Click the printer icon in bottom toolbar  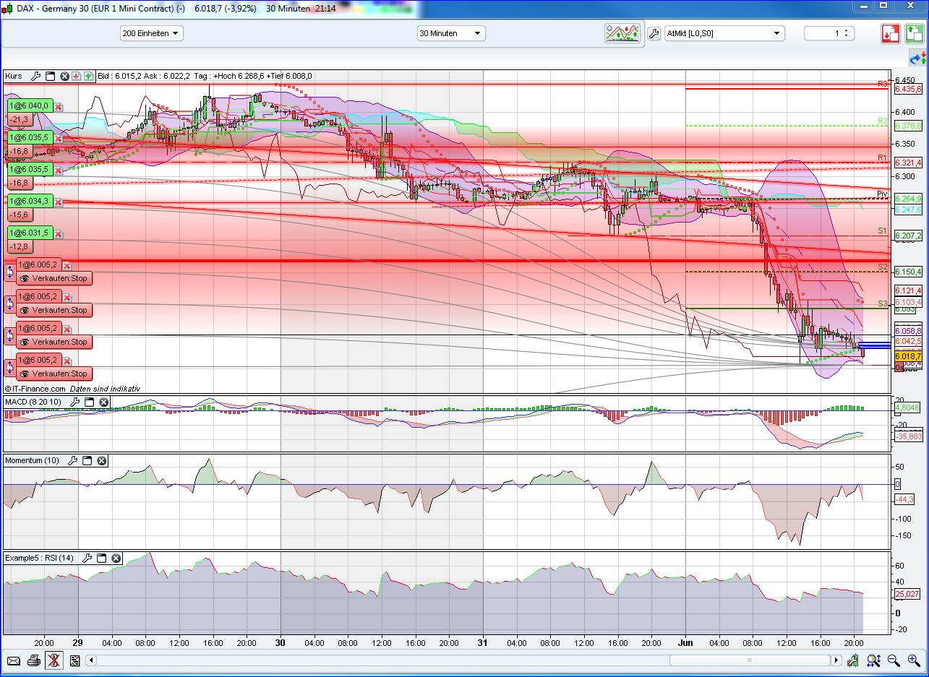tap(34, 660)
